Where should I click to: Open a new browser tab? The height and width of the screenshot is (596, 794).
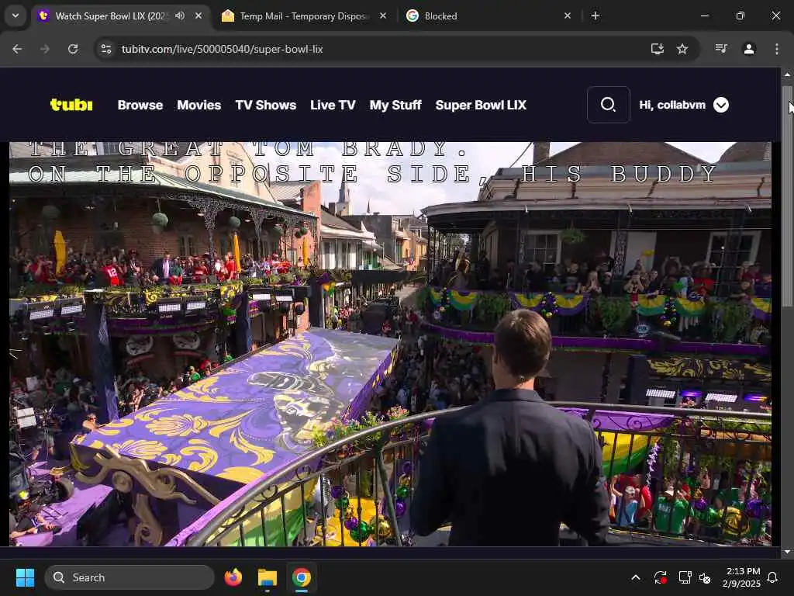click(595, 16)
